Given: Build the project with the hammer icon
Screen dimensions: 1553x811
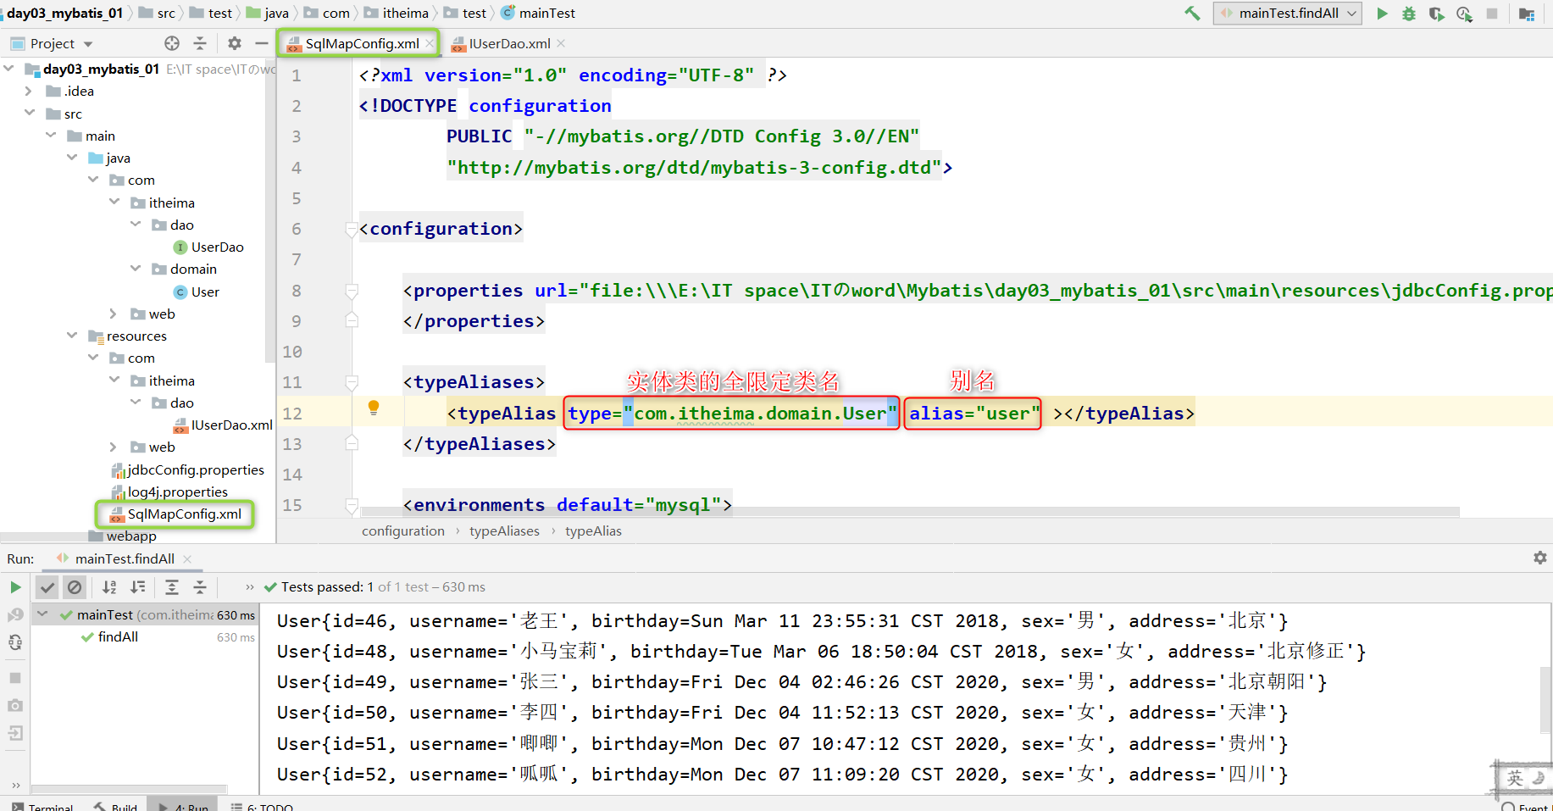Looking at the screenshot, I should tap(1192, 13).
